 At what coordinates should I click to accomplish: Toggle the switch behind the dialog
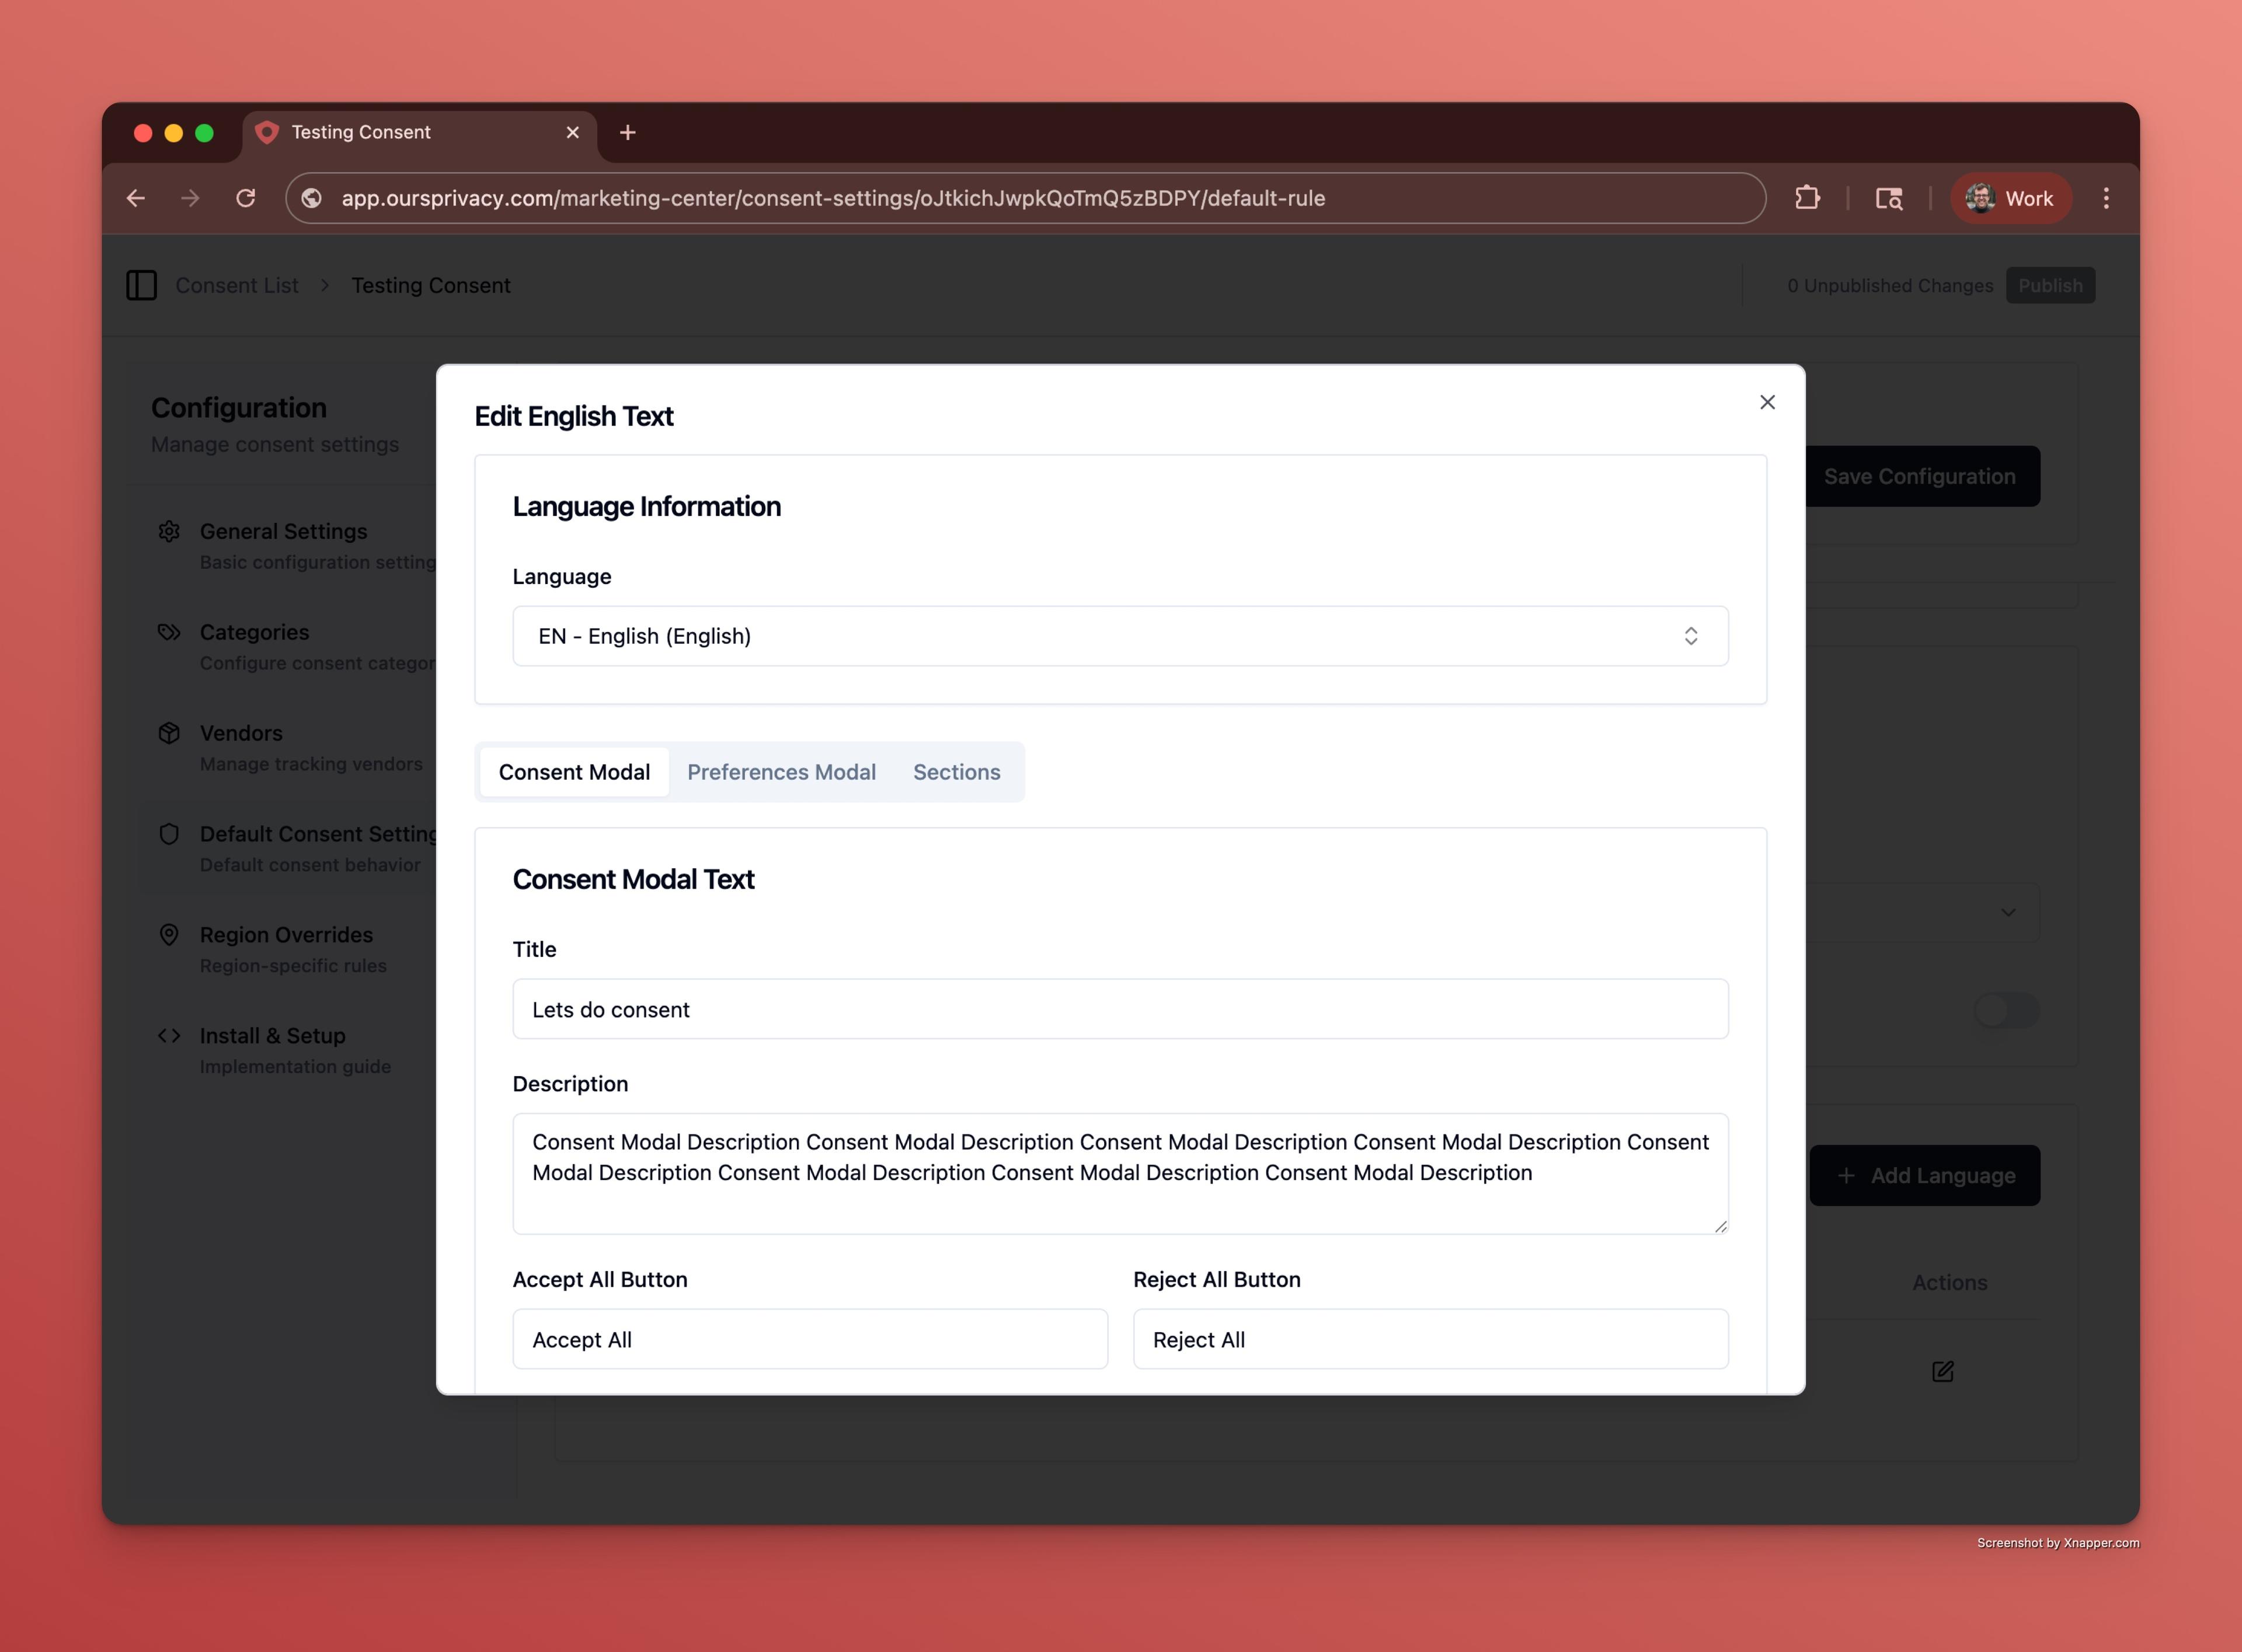point(2005,1010)
